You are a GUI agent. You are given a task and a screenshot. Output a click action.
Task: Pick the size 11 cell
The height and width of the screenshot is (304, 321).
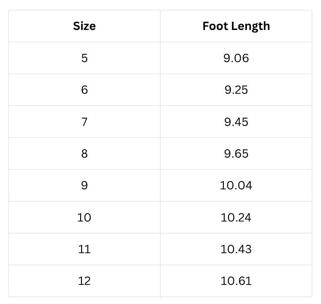click(84, 249)
